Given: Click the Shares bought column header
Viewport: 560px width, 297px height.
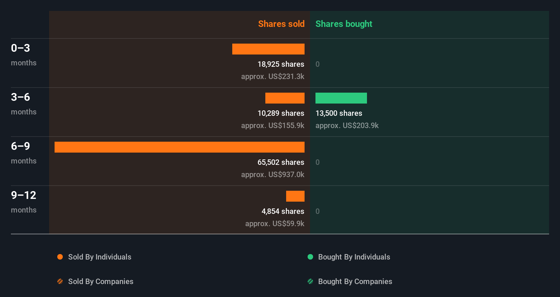Looking at the screenshot, I should pos(344,24).
